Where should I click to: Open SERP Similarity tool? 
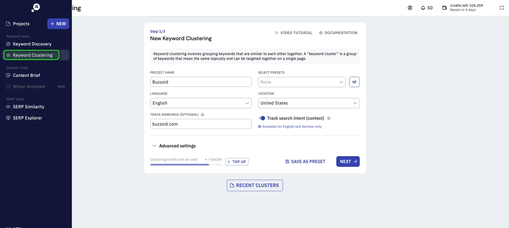[x=29, y=107]
